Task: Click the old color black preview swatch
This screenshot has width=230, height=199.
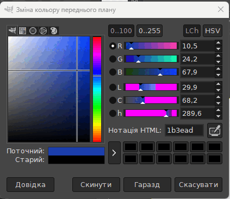Action: pyautogui.click(x=76, y=160)
